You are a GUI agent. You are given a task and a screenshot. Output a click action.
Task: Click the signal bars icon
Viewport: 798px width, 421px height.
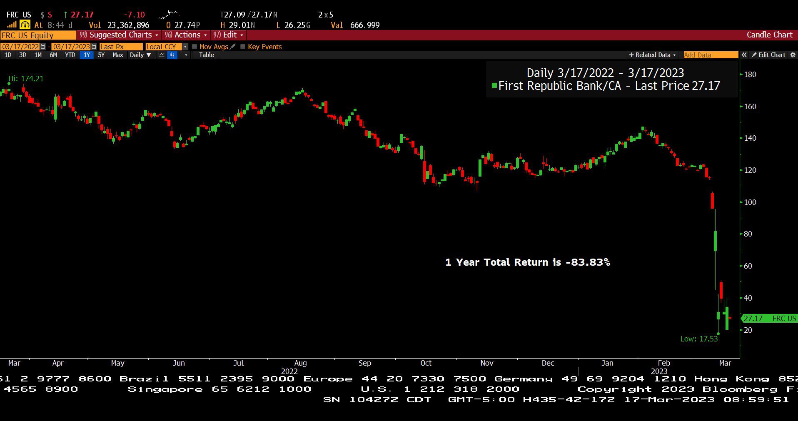(12, 25)
